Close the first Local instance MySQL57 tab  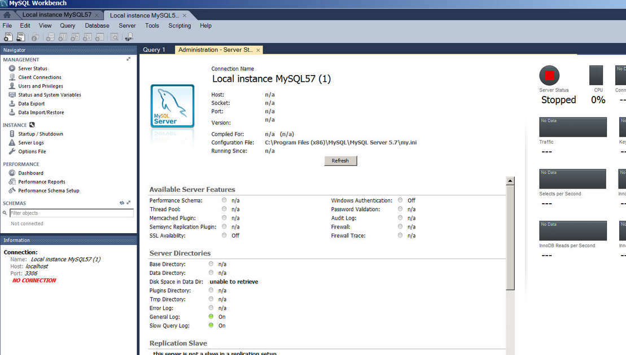[97, 15]
